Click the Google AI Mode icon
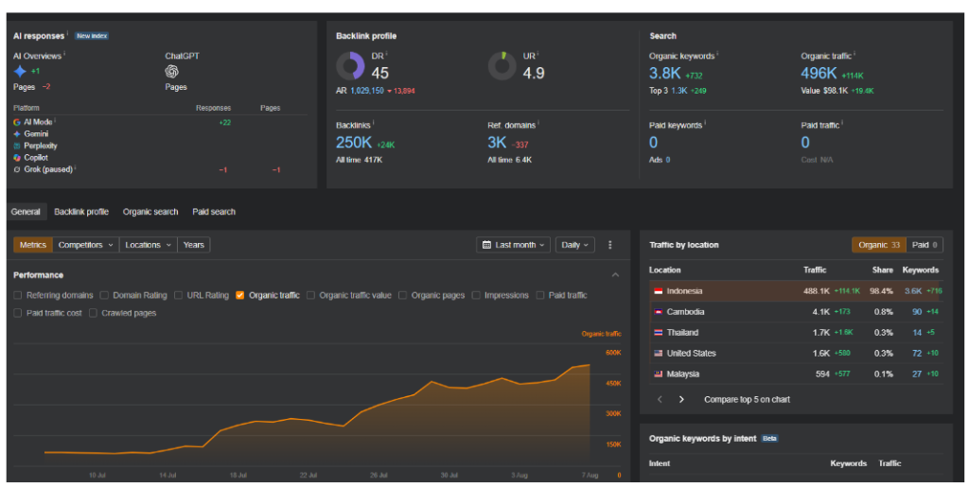The image size is (969, 487). pos(17,122)
